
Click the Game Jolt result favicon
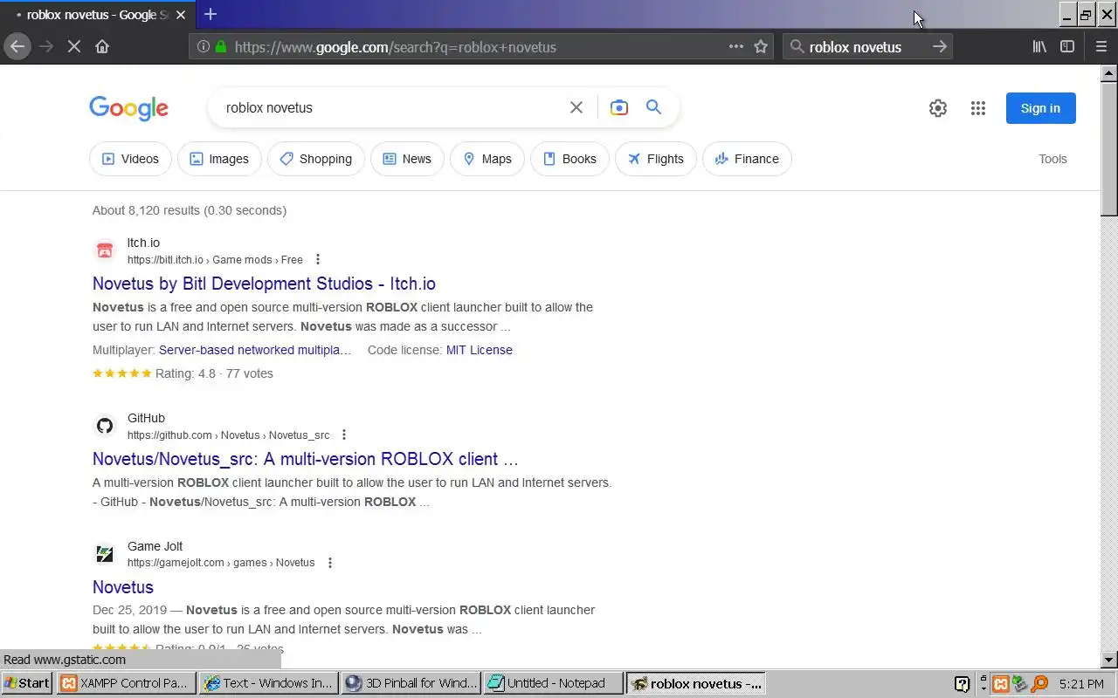click(x=105, y=554)
